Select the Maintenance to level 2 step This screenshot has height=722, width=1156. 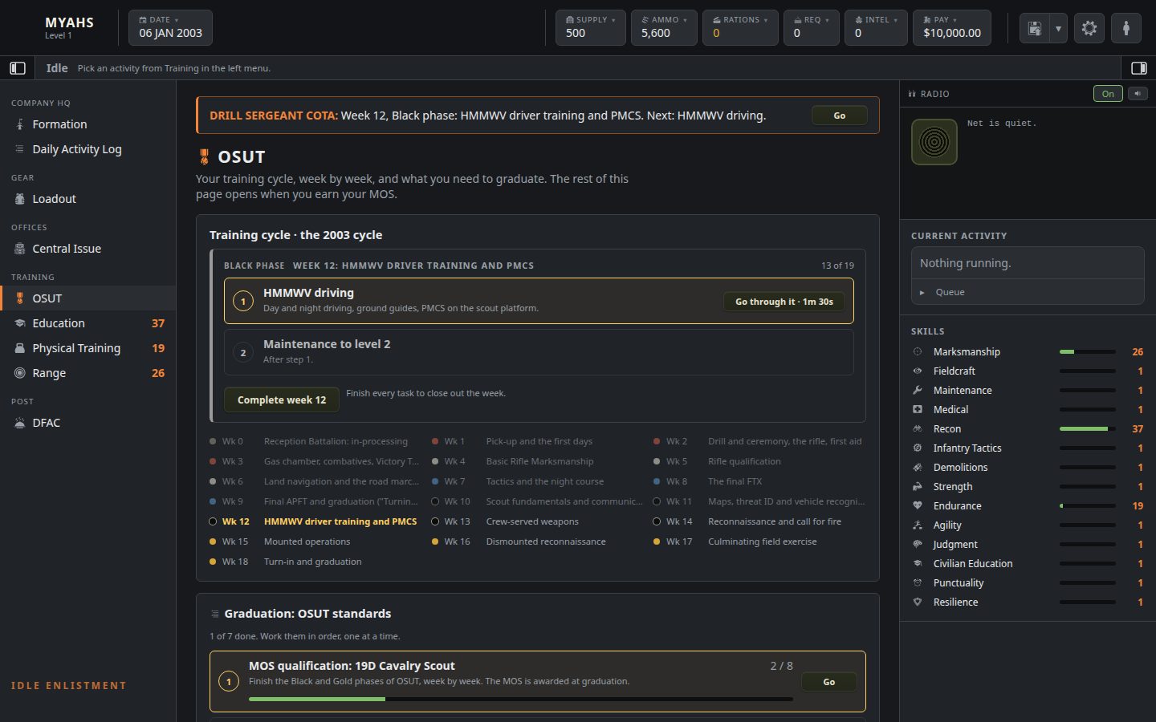click(x=539, y=352)
